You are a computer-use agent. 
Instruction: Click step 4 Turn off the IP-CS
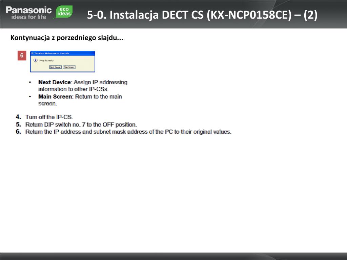pyautogui.click(x=44, y=117)
